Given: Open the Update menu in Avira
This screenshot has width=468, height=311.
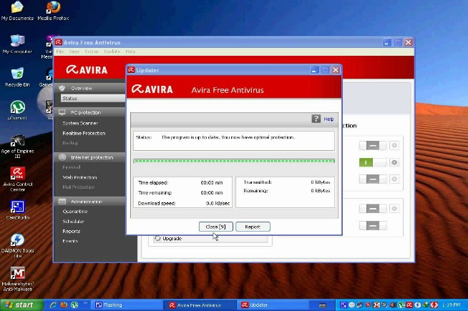Looking at the screenshot, I should pyautogui.click(x=112, y=51).
